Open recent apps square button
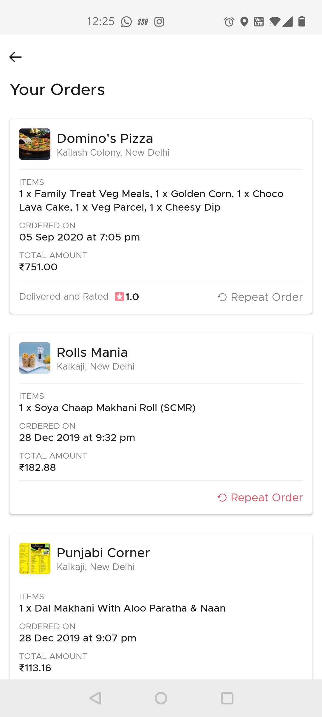The width and height of the screenshot is (322, 717). point(227,698)
